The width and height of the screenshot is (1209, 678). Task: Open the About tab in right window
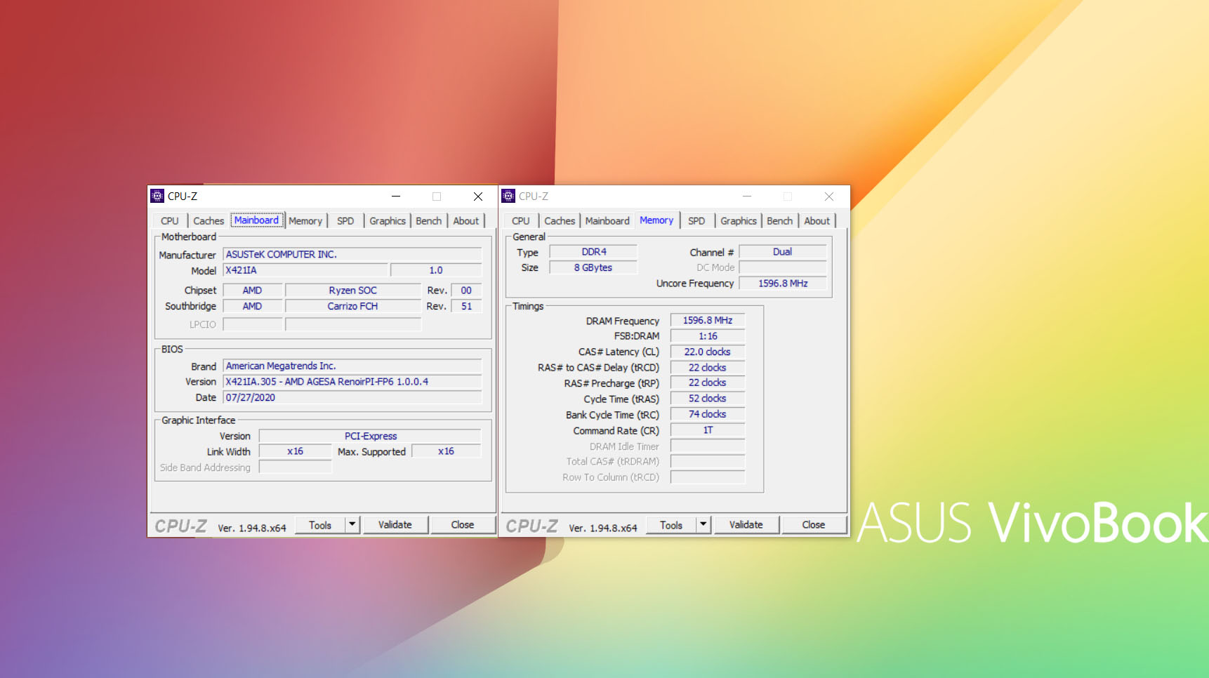pyautogui.click(x=817, y=220)
